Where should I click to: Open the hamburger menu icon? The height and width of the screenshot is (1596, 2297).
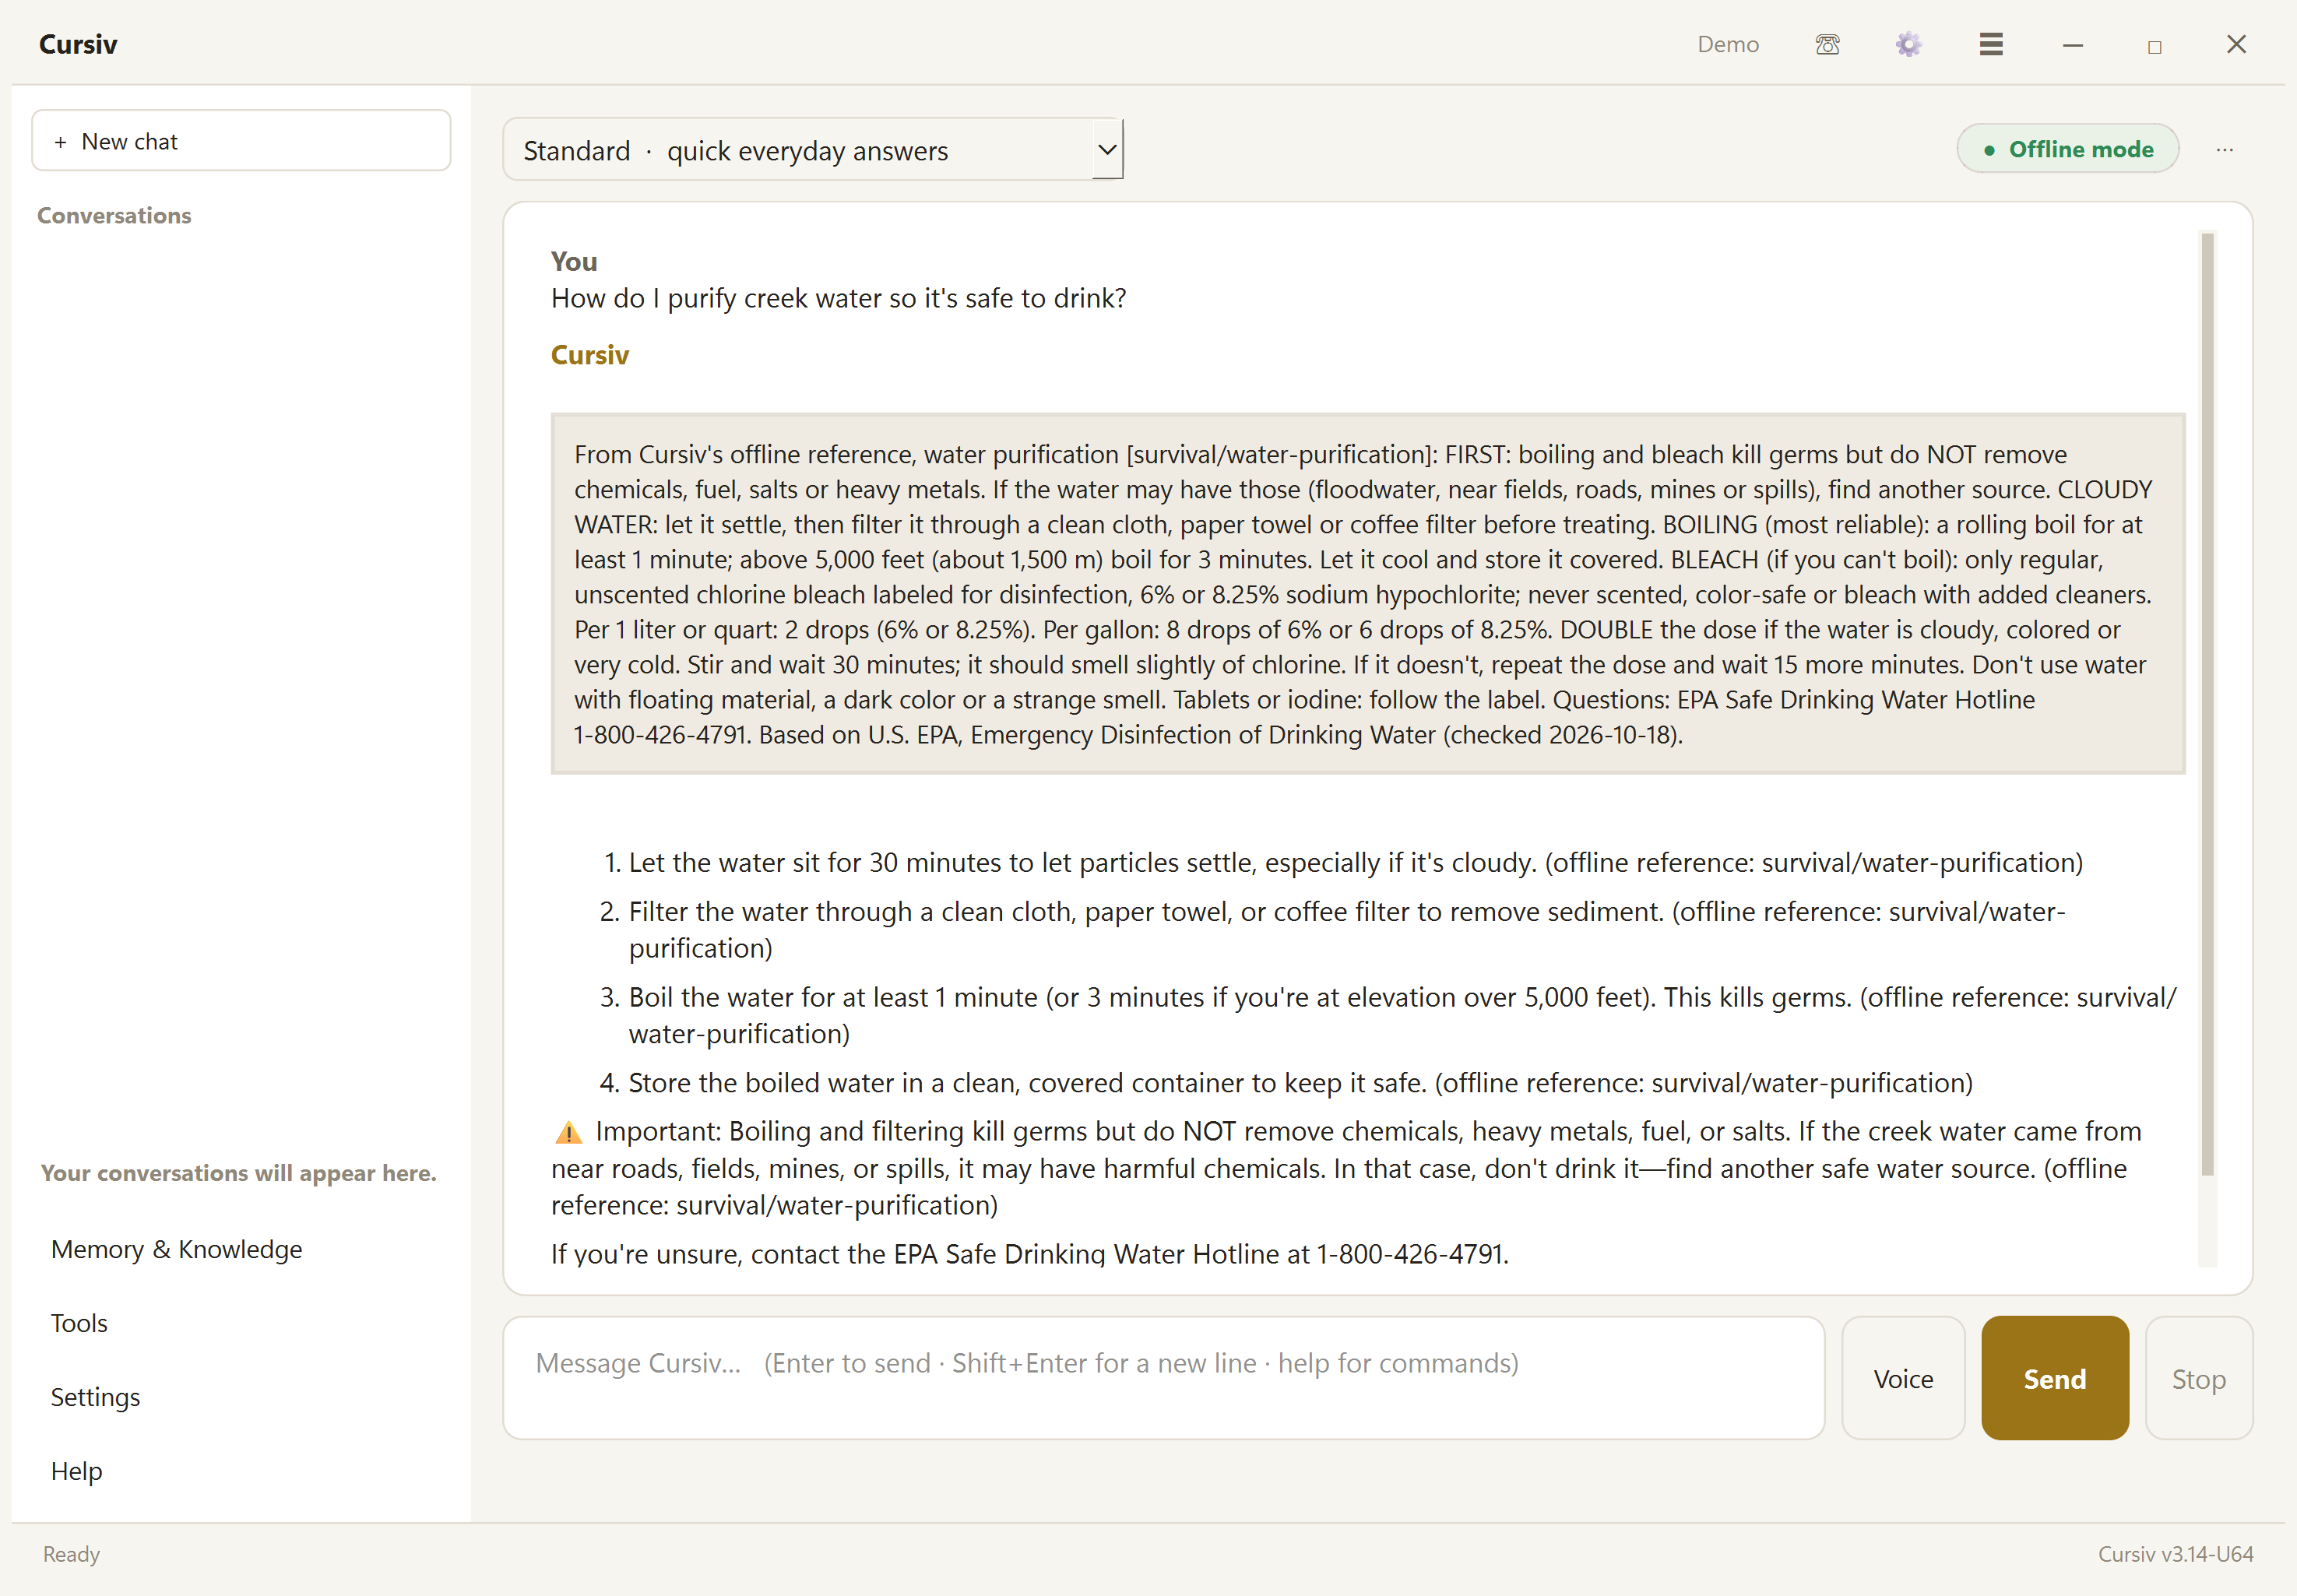click(1990, 44)
